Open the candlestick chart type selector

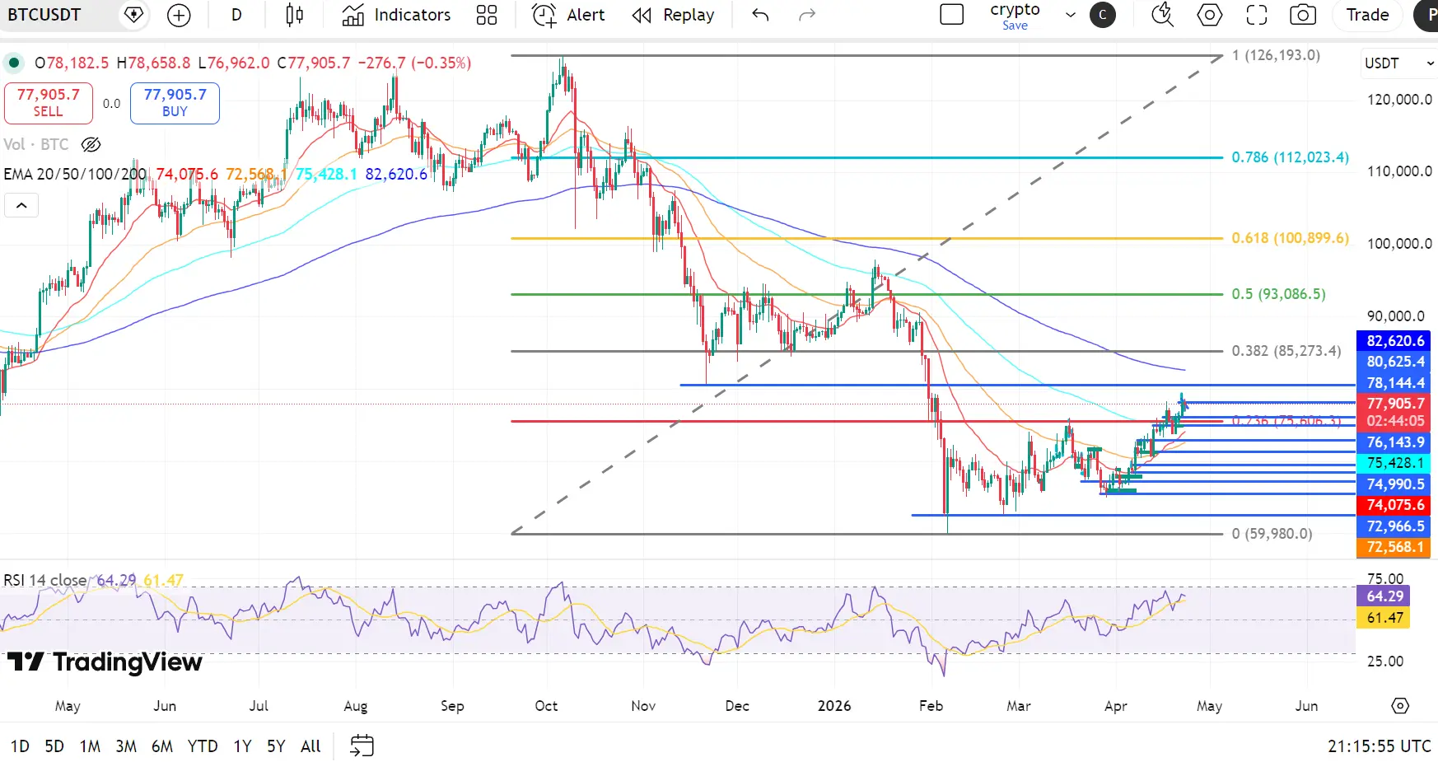(x=294, y=15)
